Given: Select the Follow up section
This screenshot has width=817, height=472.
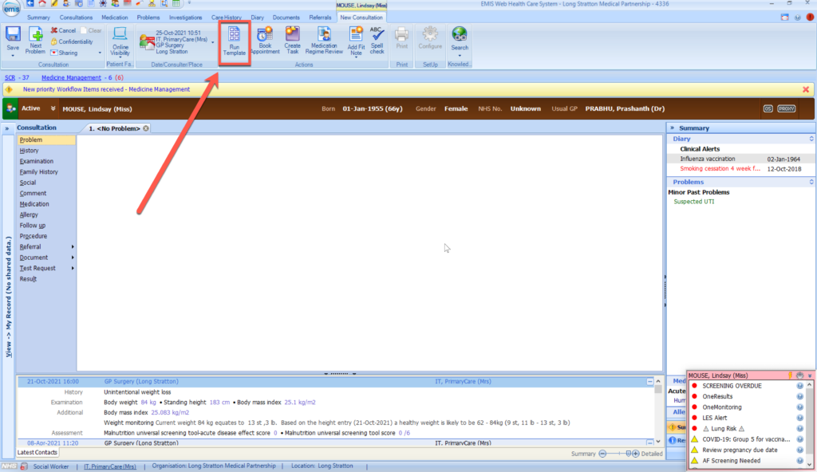Looking at the screenshot, I should pos(32,226).
